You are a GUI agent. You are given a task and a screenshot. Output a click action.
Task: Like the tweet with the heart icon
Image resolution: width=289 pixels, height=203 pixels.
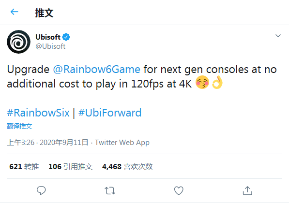[x=179, y=190]
